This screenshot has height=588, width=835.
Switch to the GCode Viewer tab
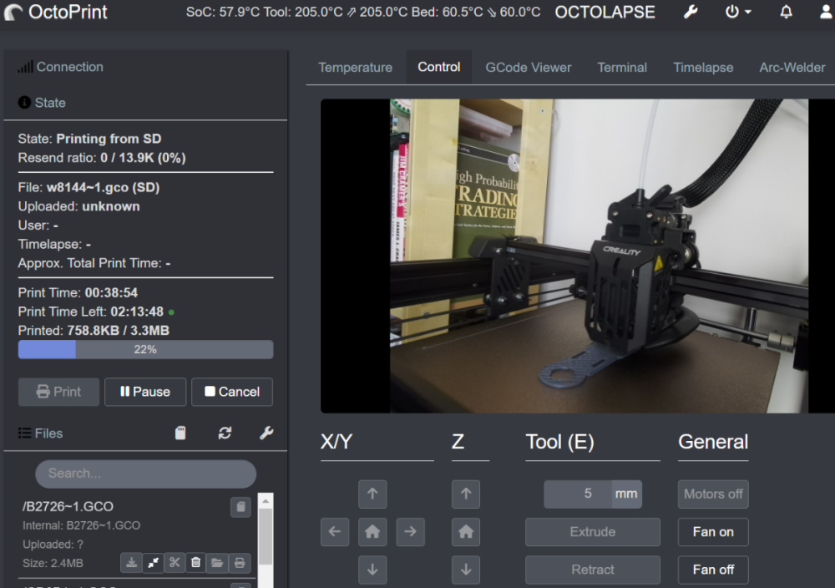click(x=529, y=68)
